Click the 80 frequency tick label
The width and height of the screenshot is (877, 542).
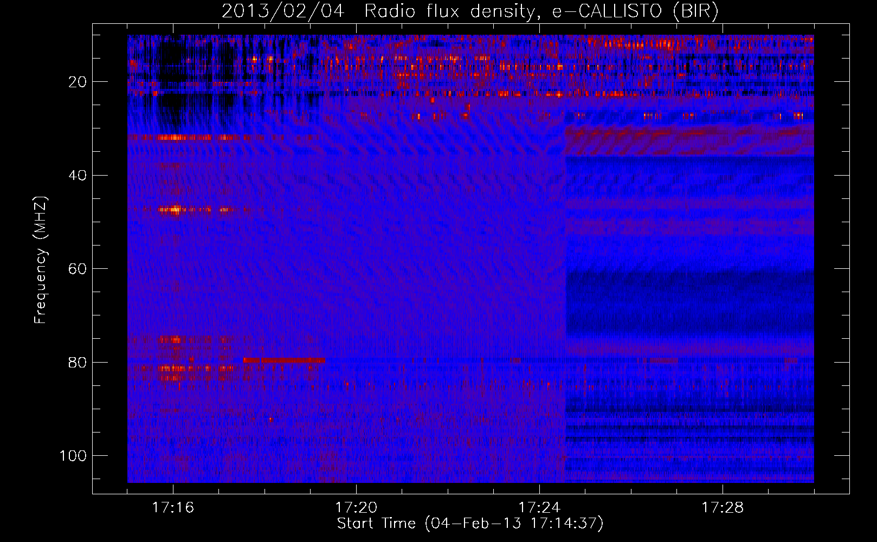(x=78, y=362)
